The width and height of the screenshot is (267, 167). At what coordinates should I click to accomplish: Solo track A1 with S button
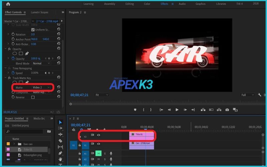[x=105, y=154]
